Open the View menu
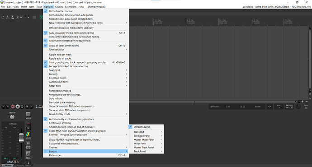312x167 pixels. [x=16, y=7]
